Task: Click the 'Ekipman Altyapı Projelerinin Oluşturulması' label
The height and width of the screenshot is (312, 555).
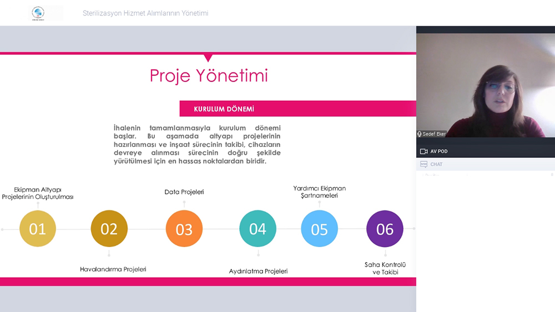Action: [38, 193]
